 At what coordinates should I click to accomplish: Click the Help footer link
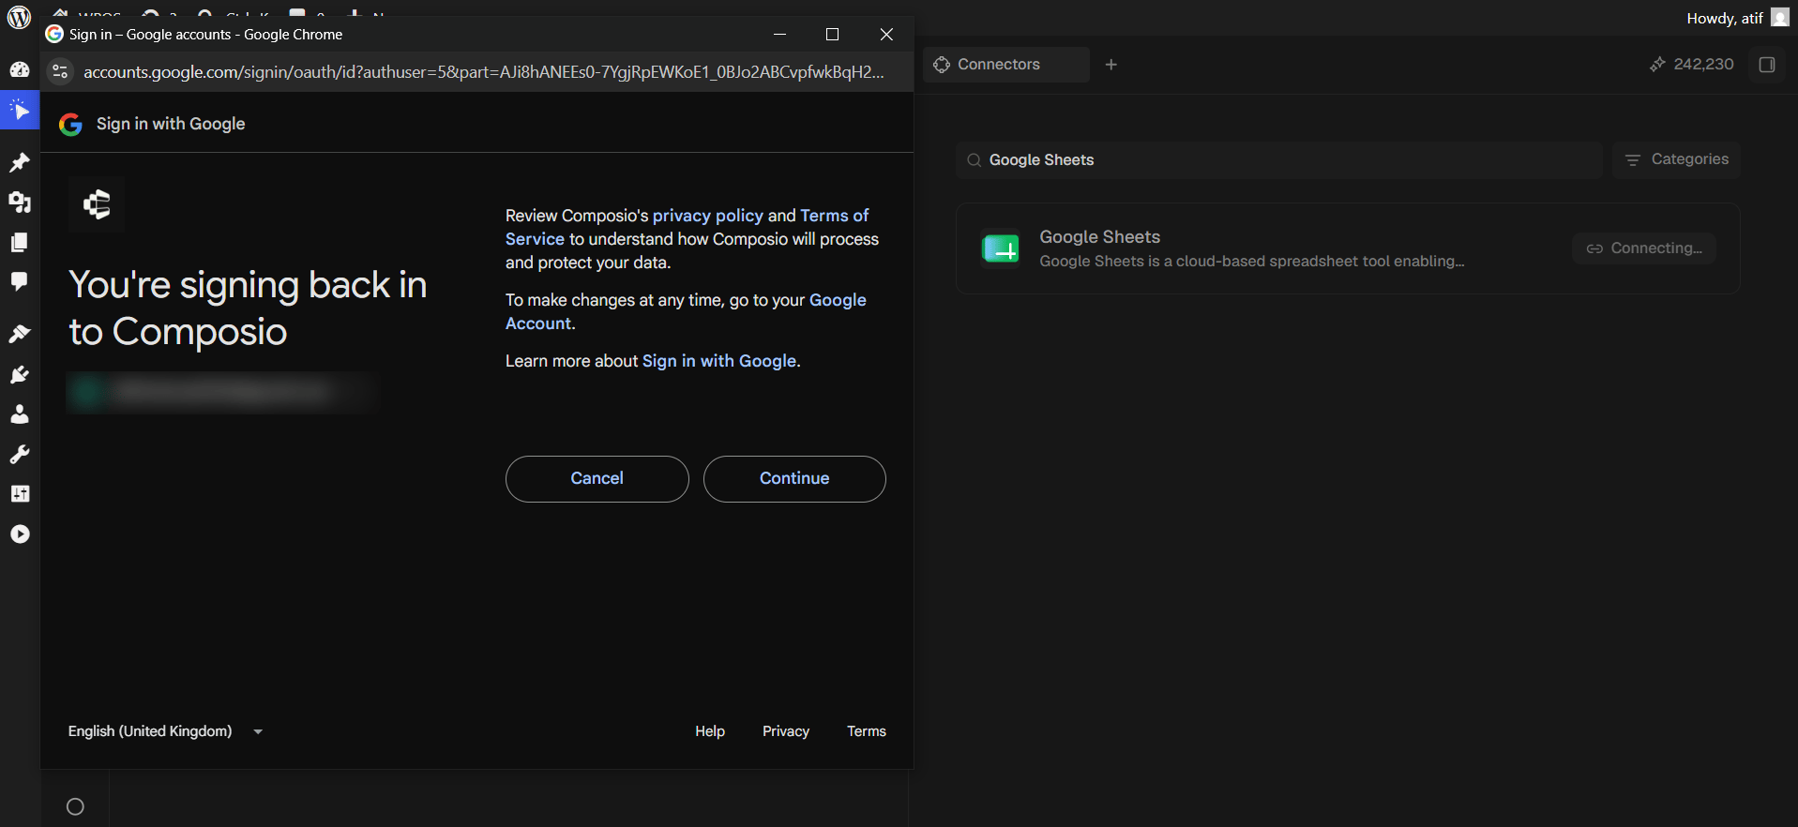pos(710,731)
